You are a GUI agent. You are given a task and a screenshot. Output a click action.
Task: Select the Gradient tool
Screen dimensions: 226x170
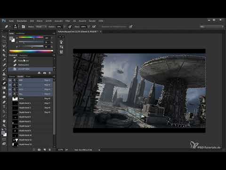(x=4, y=88)
